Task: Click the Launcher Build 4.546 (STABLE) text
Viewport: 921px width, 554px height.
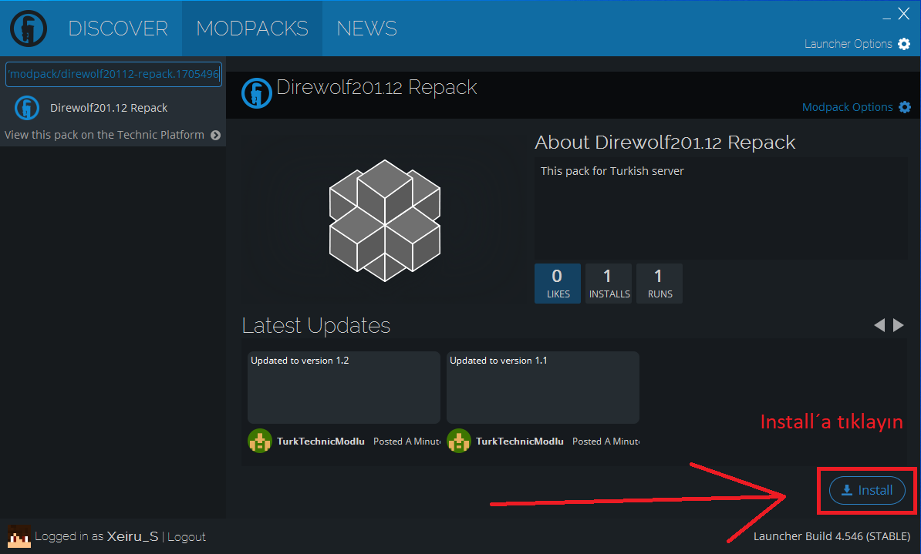Action: click(x=832, y=536)
